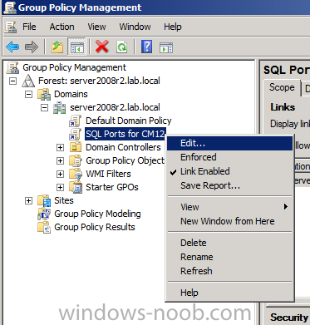Screen dimensions: 310x325
Task: Collapse the server2008r2.lab.local domain node
Action: click(44, 107)
